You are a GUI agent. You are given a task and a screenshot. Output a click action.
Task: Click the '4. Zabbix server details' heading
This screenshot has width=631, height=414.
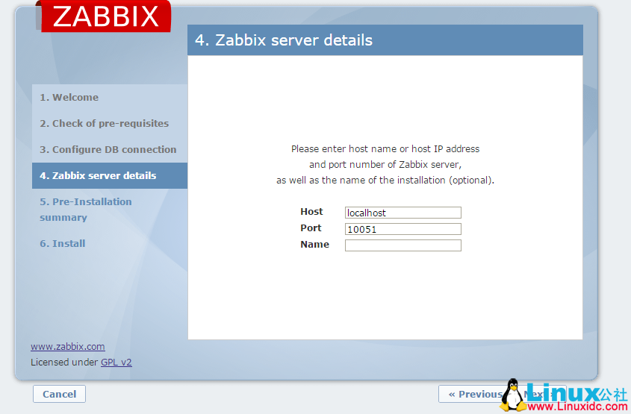click(284, 40)
